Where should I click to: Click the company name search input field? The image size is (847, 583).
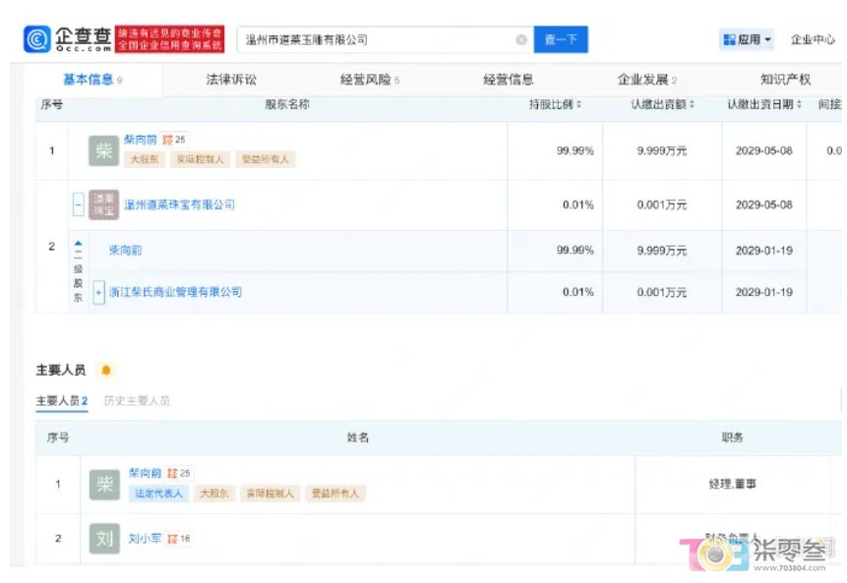[x=374, y=40]
